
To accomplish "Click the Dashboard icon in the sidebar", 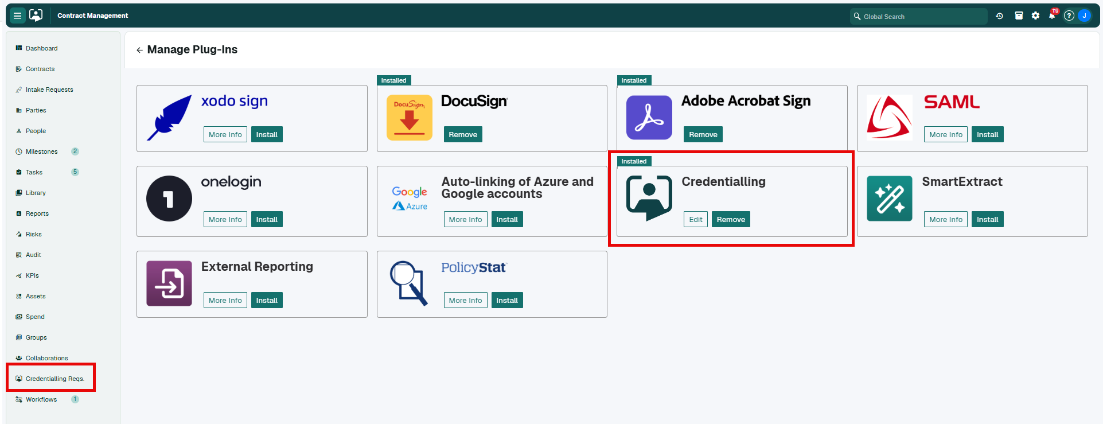I will click(x=19, y=48).
